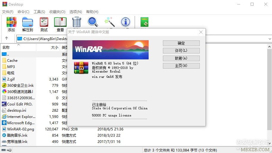Click the file list scrollbar up arrow
272x153 pixels.
[269, 47]
